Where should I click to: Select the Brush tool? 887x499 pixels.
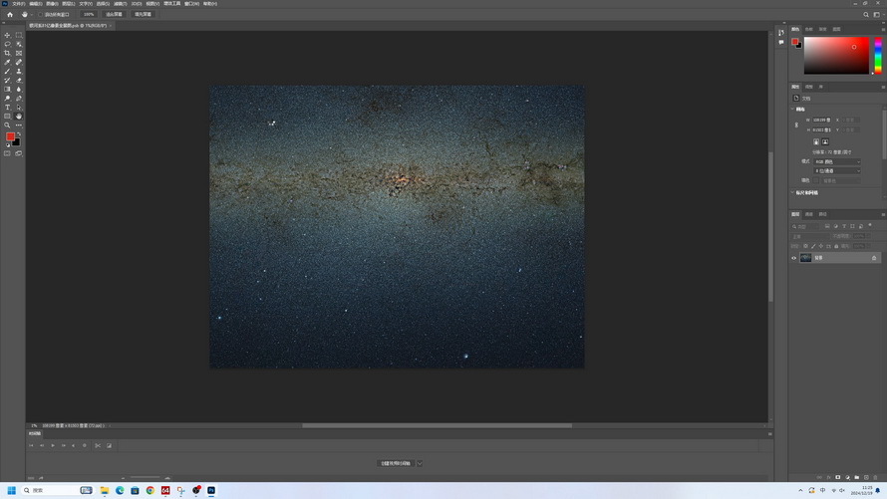point(8,71)
